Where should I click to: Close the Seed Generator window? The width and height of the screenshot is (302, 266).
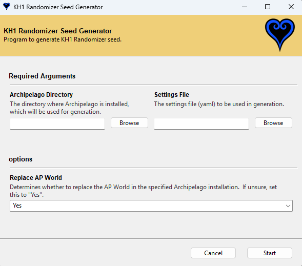pyautogui.click(x=291, y=7)
